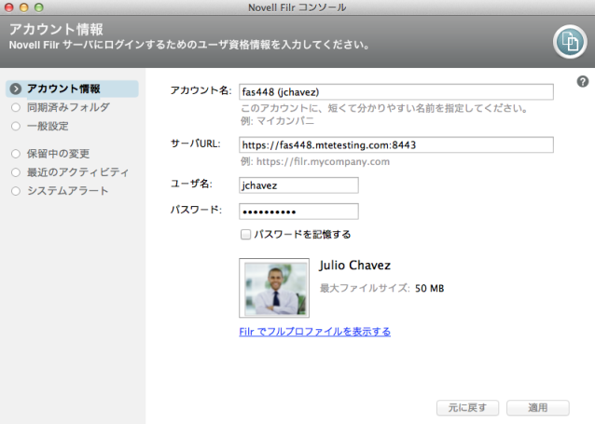The height and width of the screenshot is (424, 595).
Task: Enable パスワードを記憶する checkbox
Action: 245,235
